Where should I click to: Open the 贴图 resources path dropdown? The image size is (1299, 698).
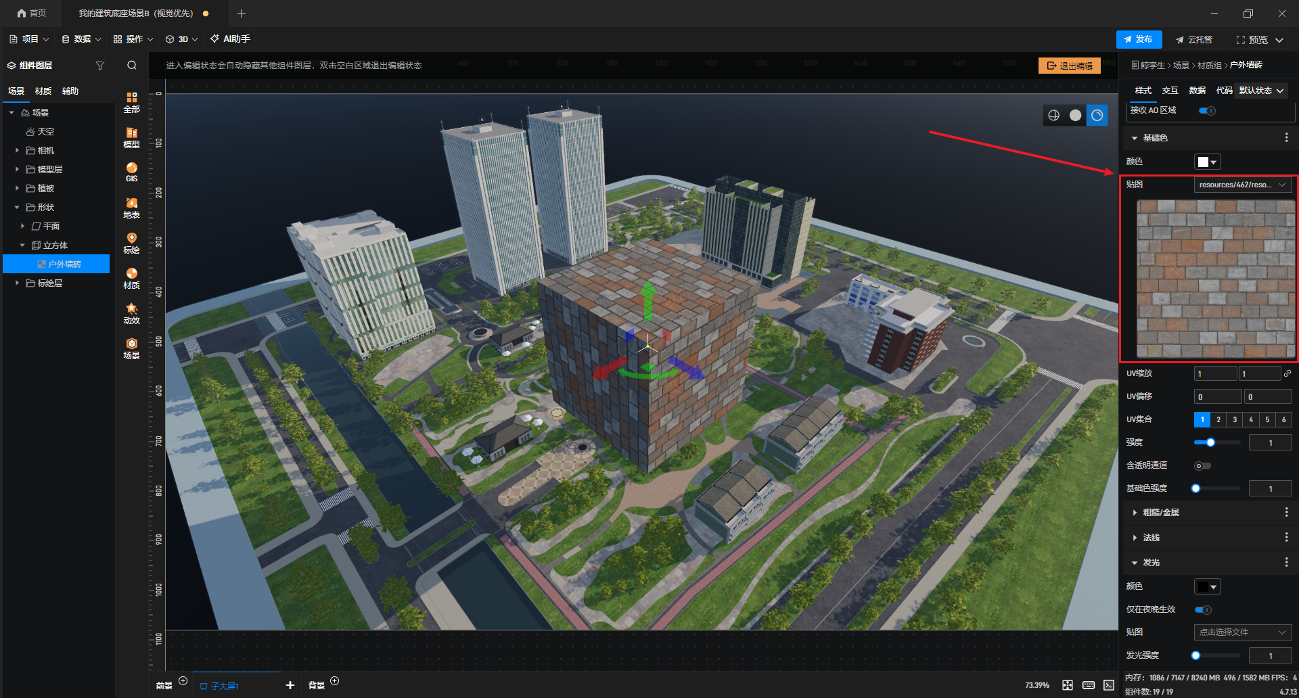click(1243, 185)
